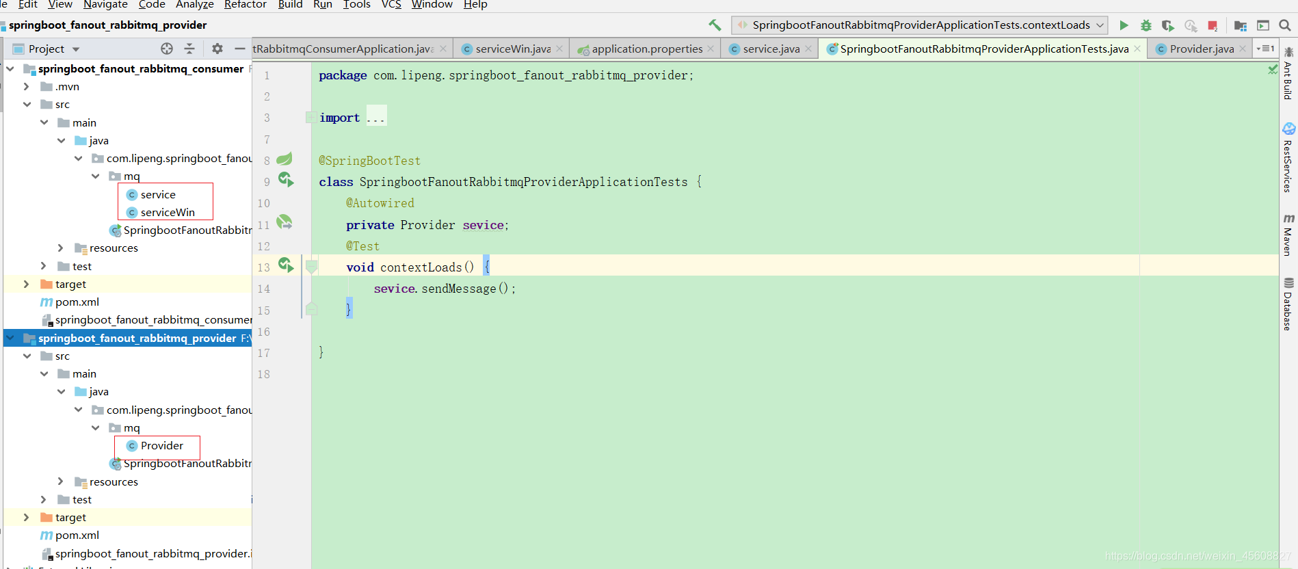Screen dimensions: 1298x569
Task: Open the Run Anything icon
Action: pos(1263,25)
